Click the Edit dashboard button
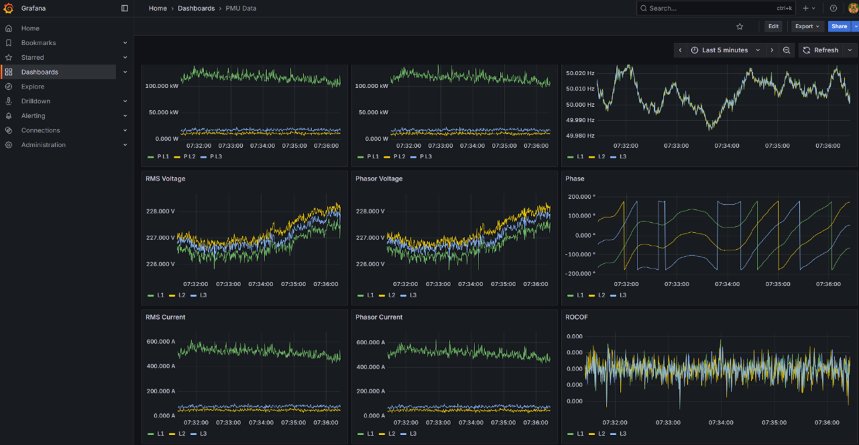The height and width of the screenshot is (445, 859). [773, 27]
